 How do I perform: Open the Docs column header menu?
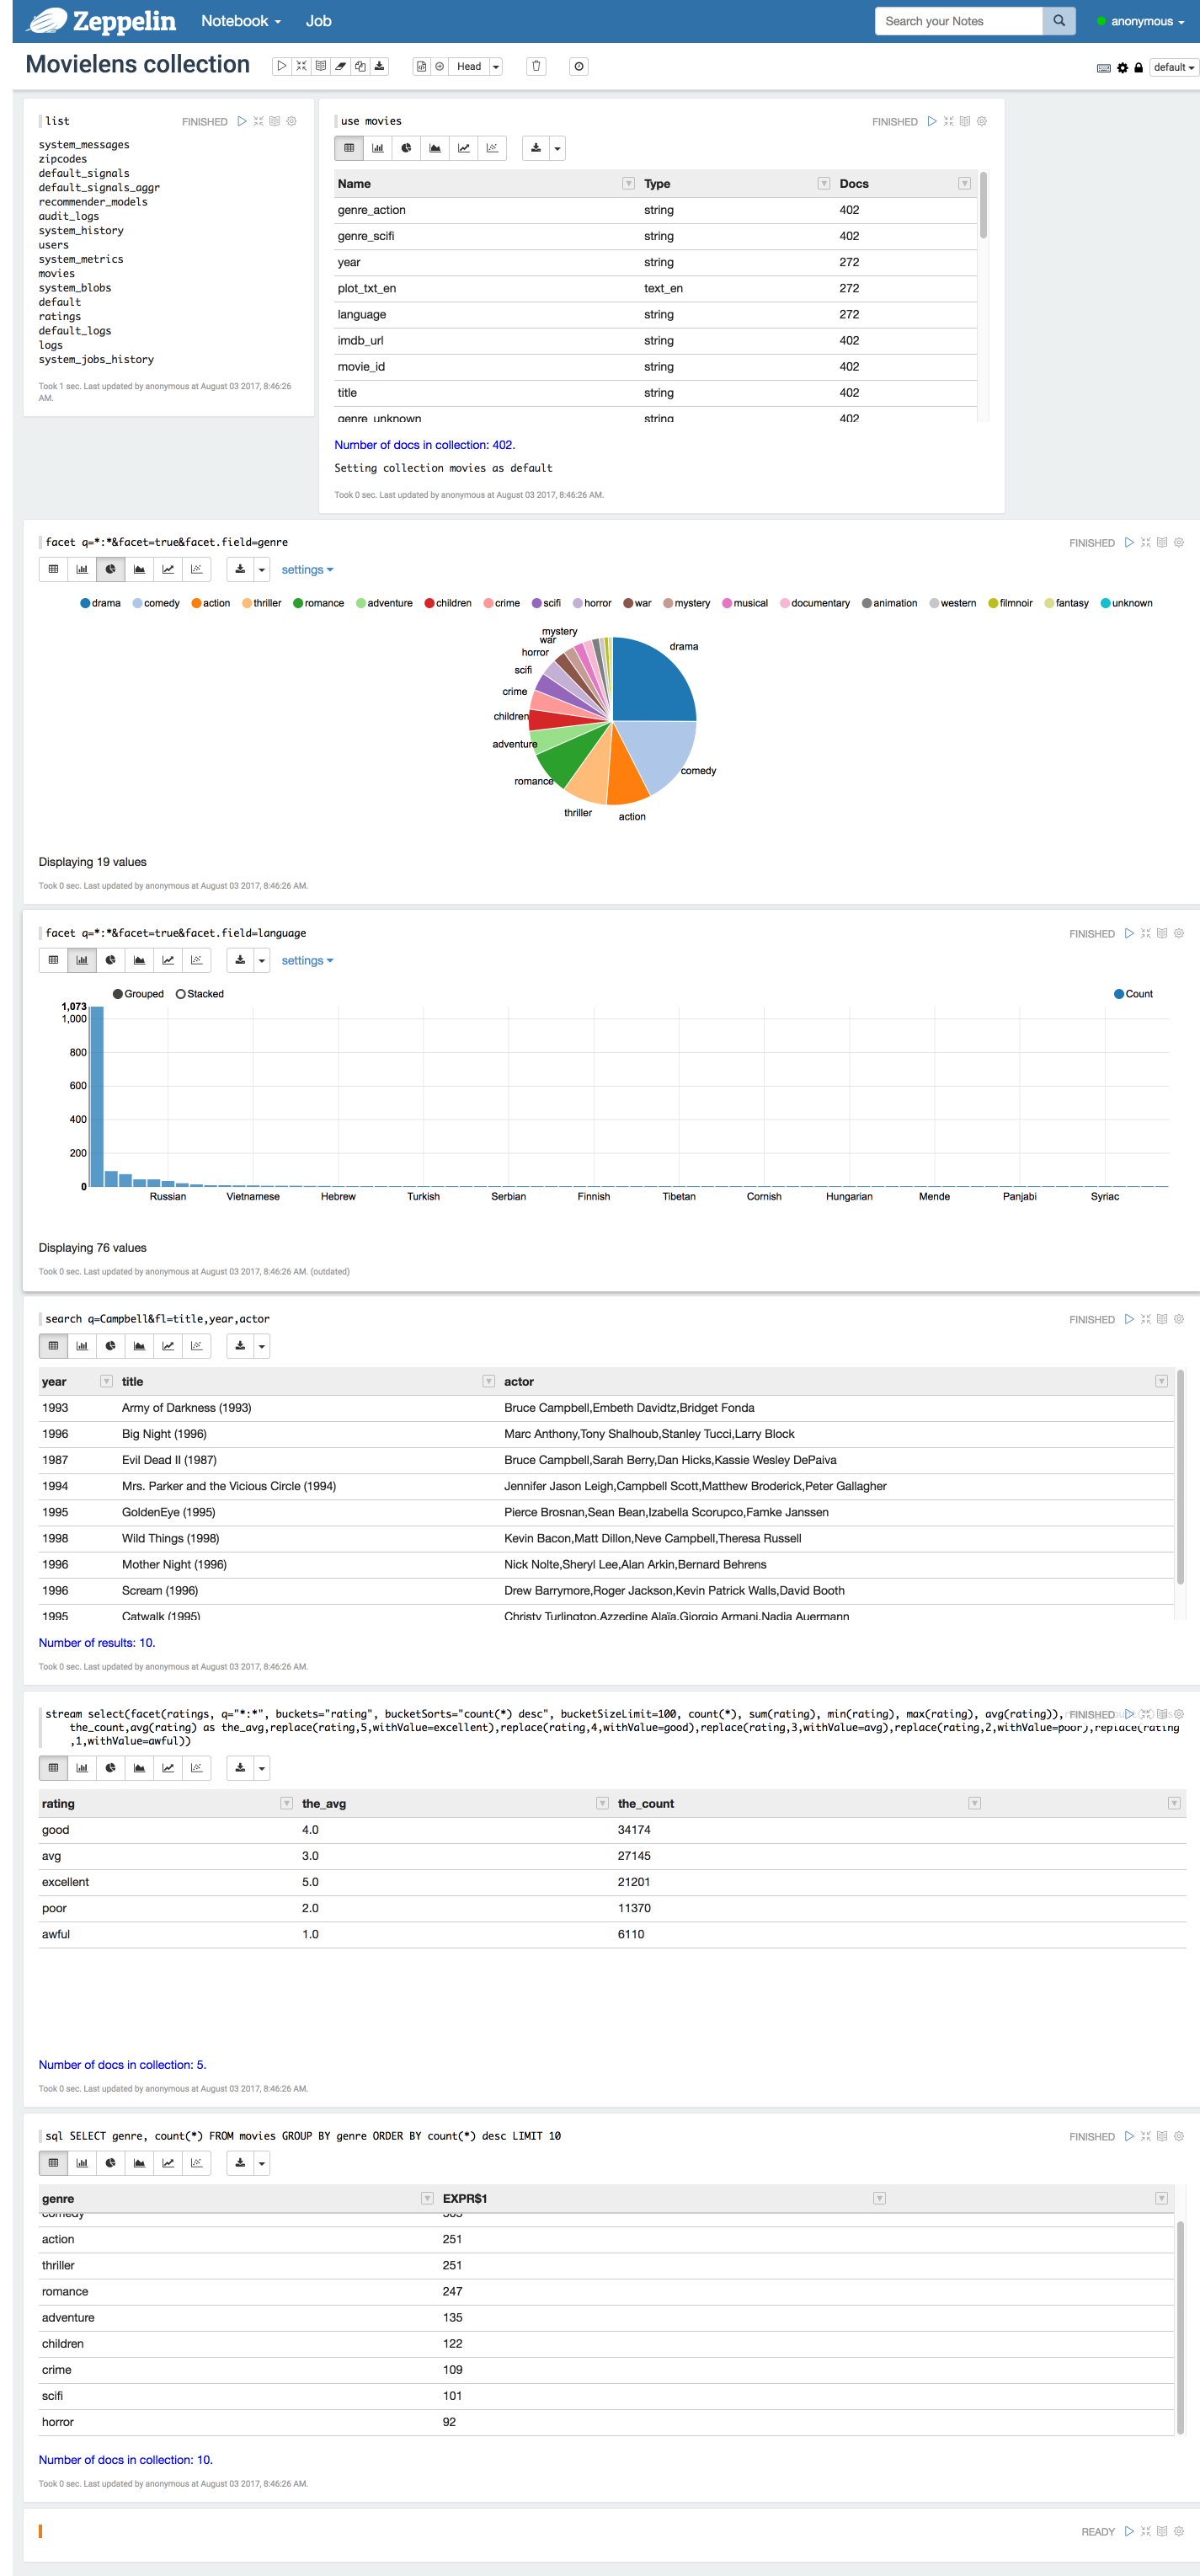click(965, 183)
